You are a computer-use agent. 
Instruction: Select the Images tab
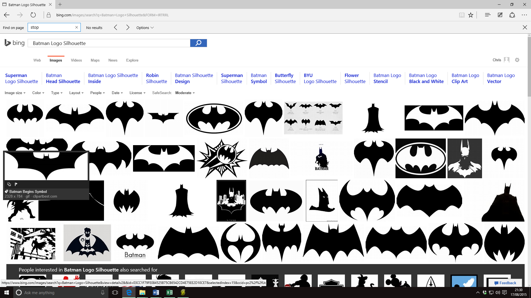(x=56, y=60)
